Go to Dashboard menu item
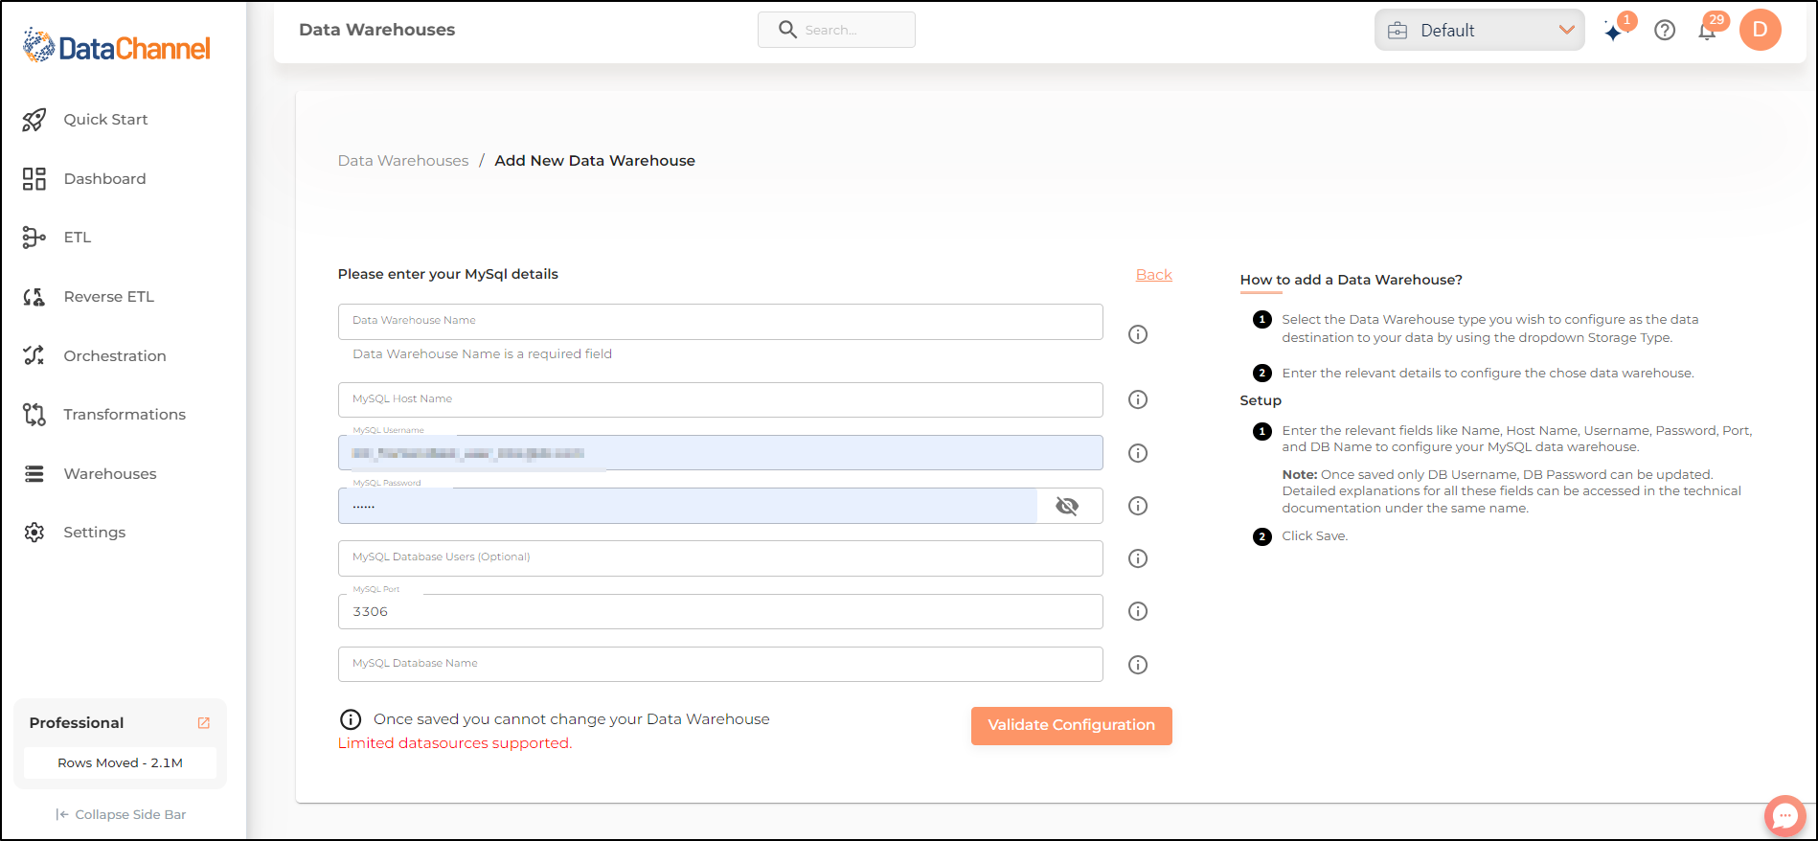1818x841 pixels. tap(104, 179)
